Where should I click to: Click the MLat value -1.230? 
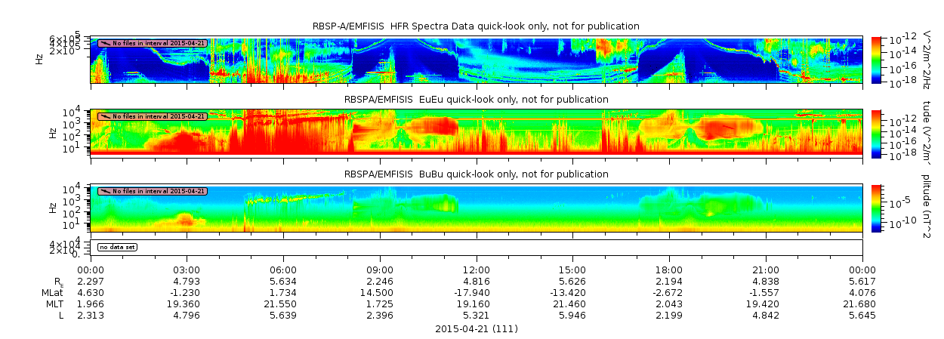coord(185,293)
